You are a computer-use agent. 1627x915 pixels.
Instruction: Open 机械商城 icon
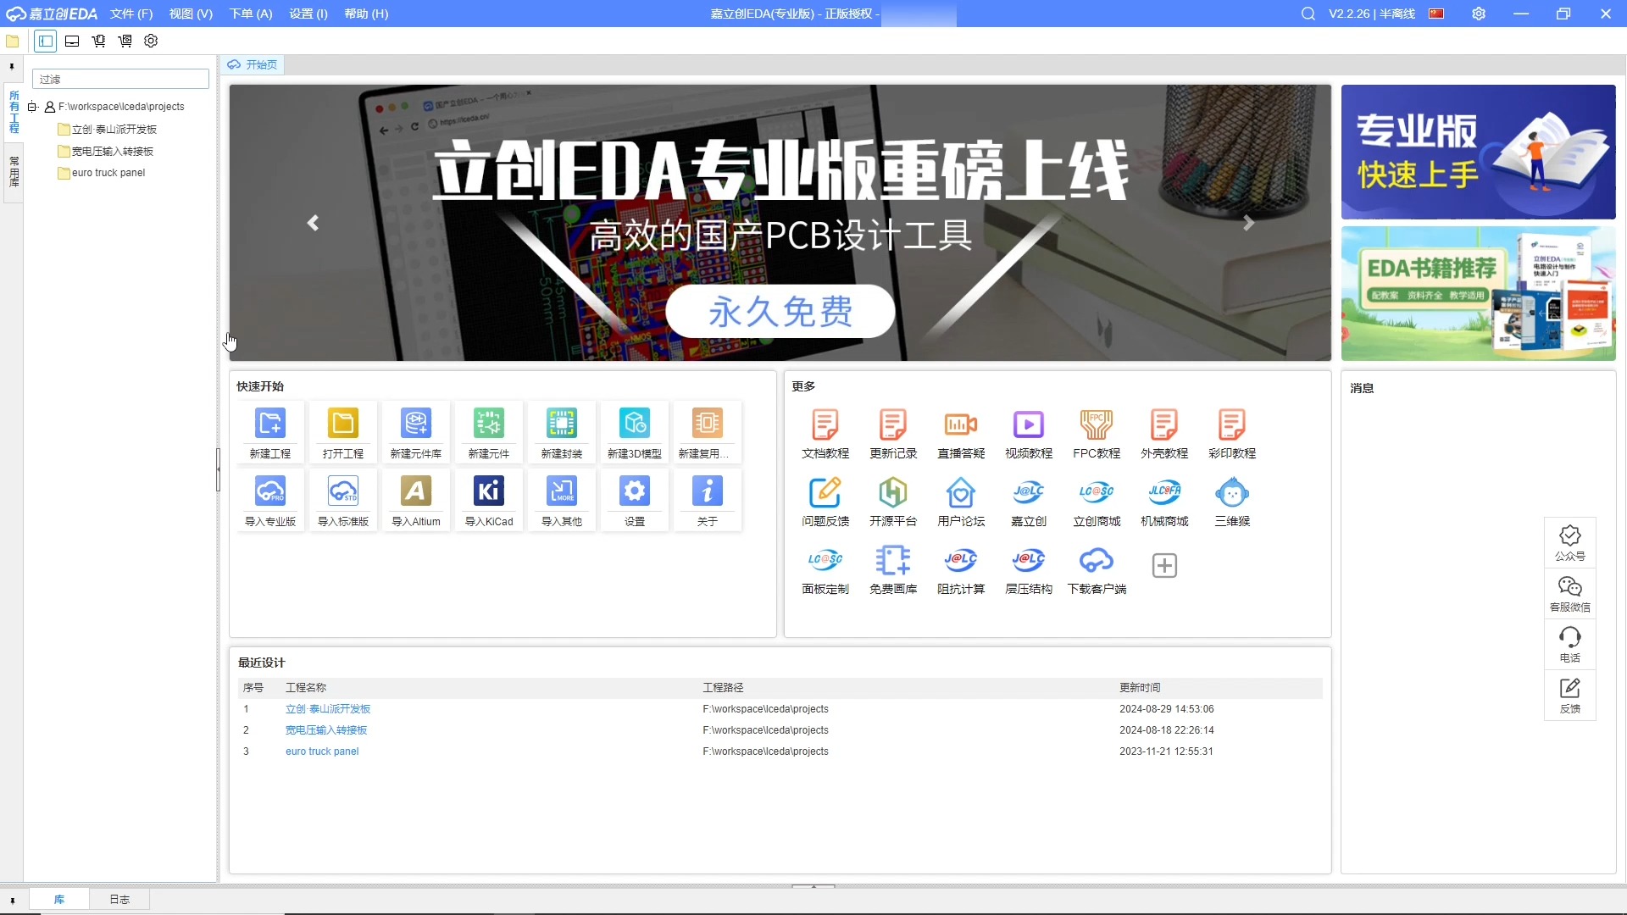(1164, 492)
